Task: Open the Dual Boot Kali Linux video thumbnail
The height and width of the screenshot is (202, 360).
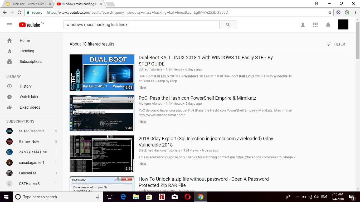Action: 102,73
